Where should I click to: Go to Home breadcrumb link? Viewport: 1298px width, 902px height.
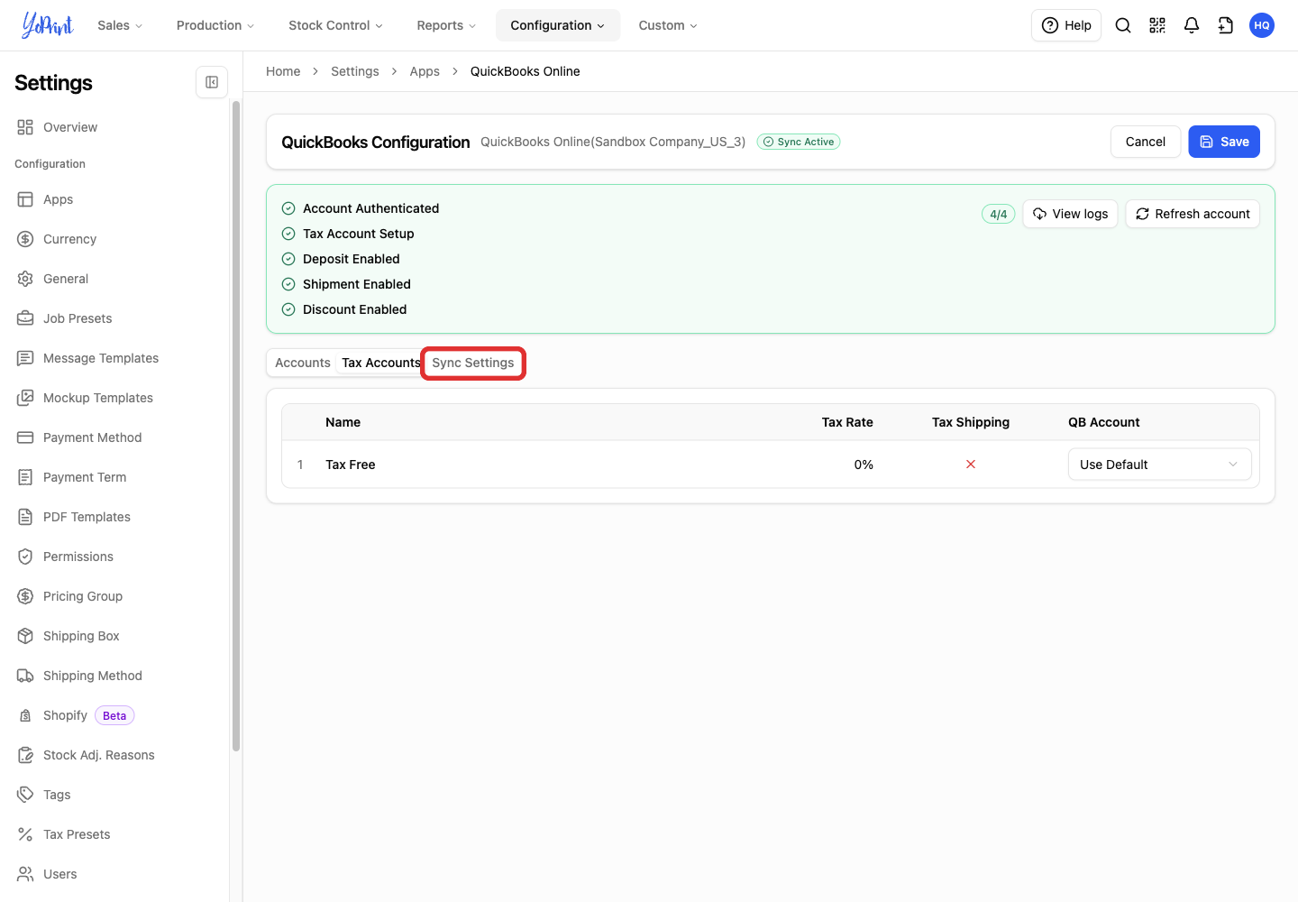(283, 71)
